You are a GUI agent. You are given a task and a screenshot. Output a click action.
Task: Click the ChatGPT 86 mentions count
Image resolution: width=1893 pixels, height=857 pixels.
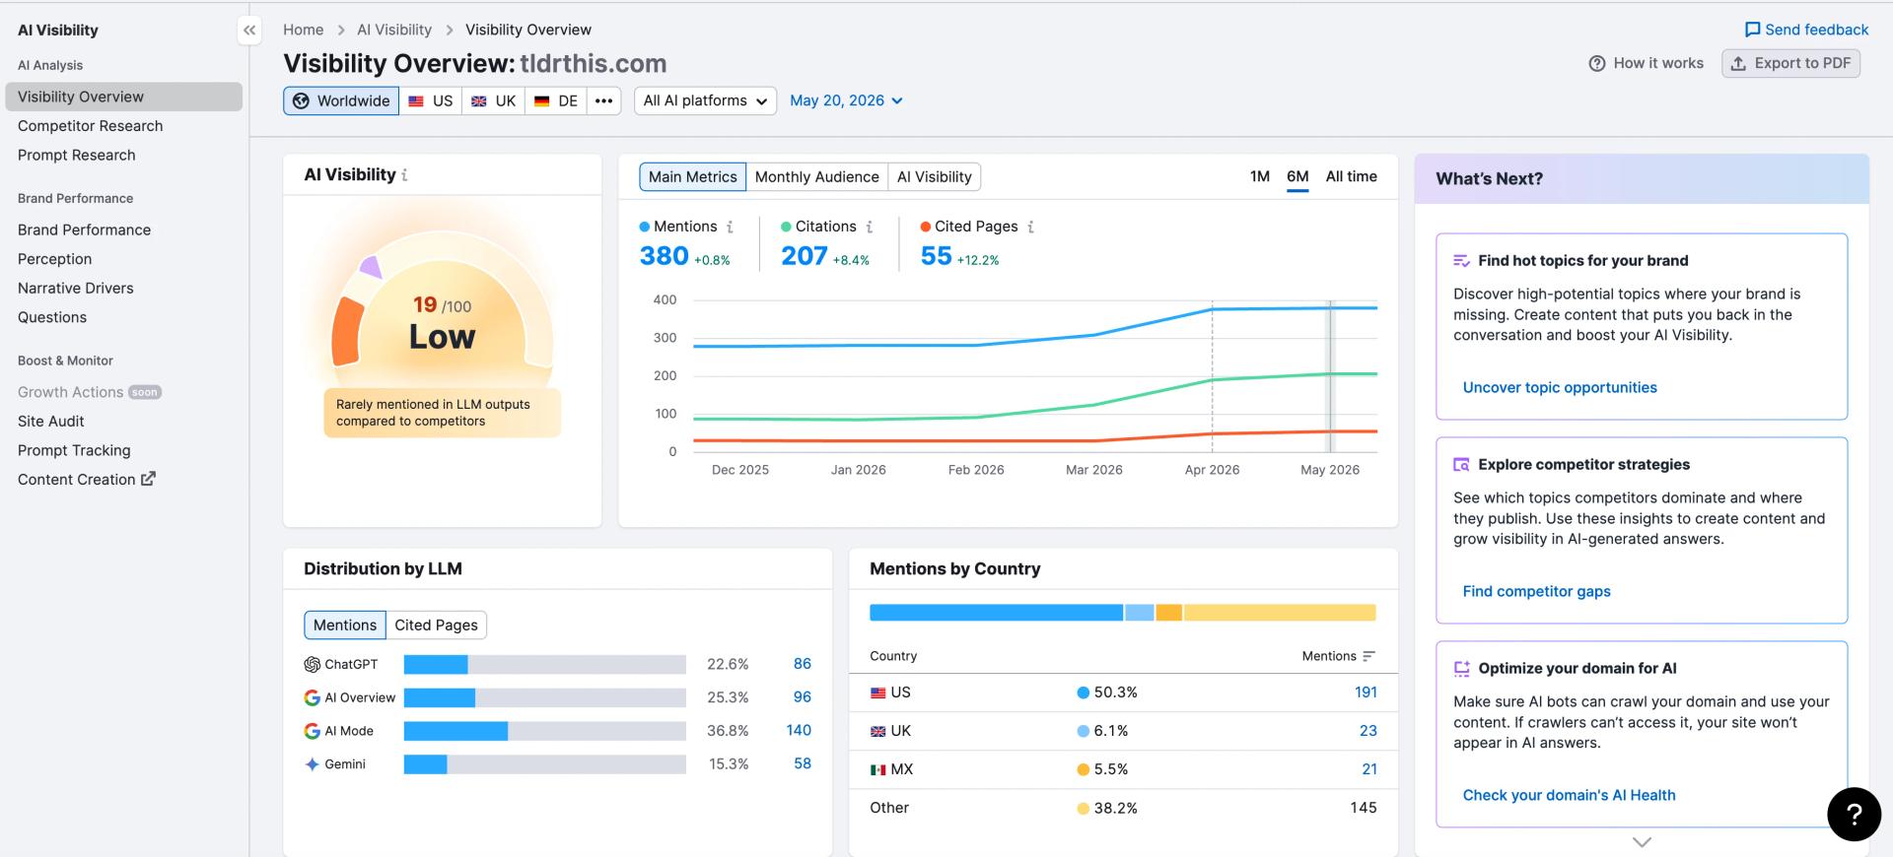point(803,665)
